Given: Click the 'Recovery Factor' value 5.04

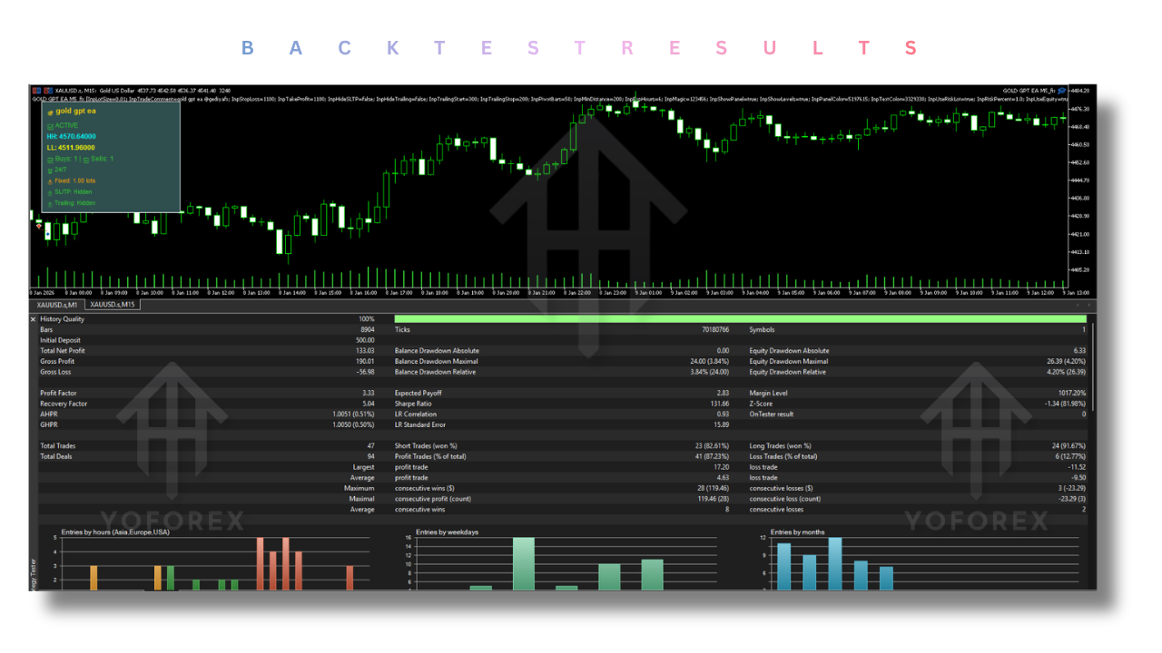Looking at the screenshot, I should pyautogui.click(x=369, y=404).
